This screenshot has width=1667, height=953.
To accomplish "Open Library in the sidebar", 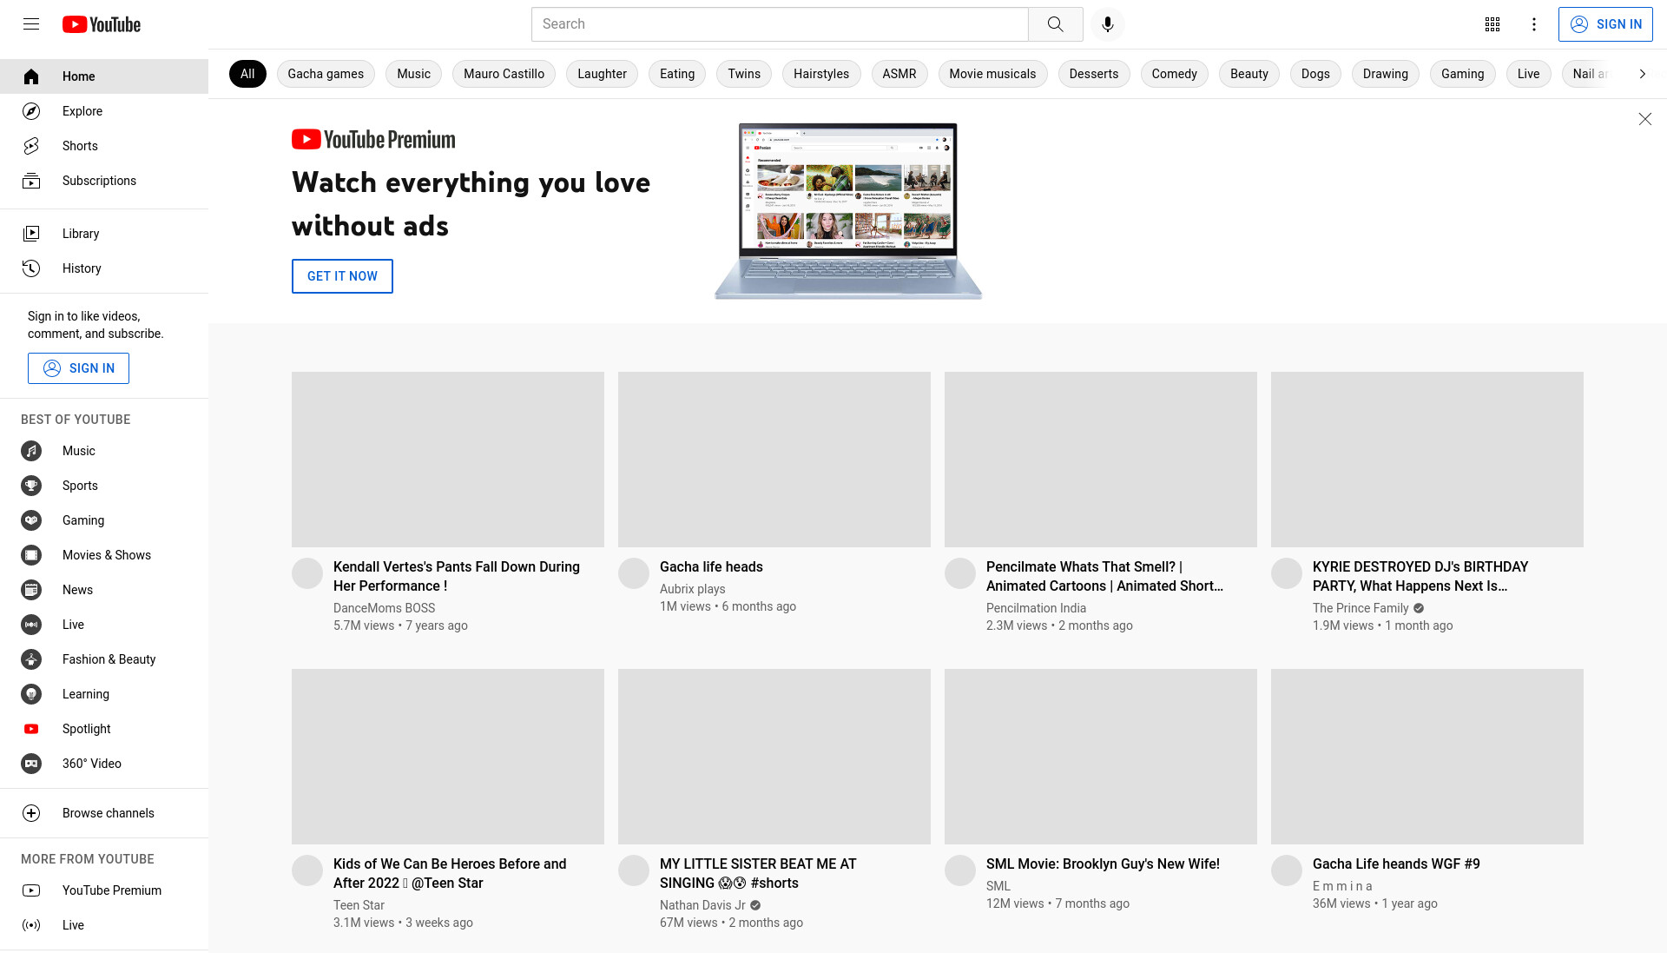I will tap(104, 234).
